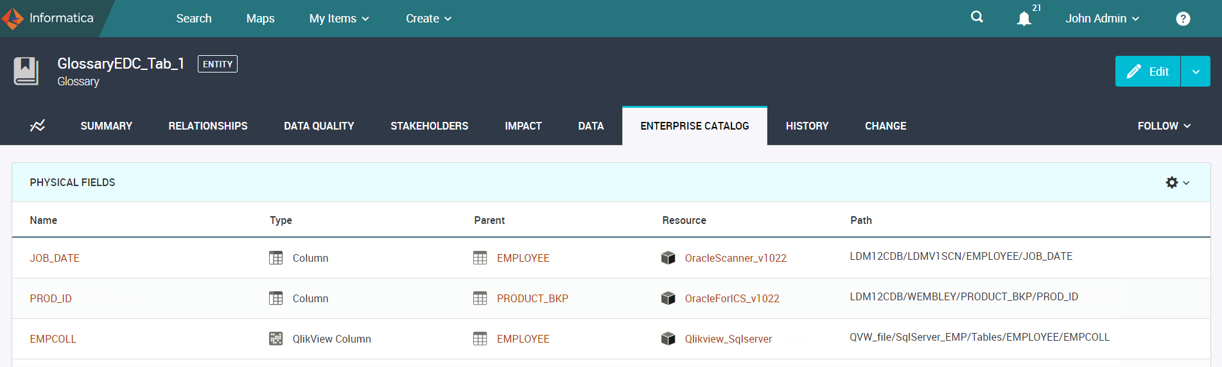Screen dimensions: 1222x367
Task: Click path LDM12CDB/LDMV1SCN/EMPLOYEE/JOB_DATE
Action: point(961,256)
